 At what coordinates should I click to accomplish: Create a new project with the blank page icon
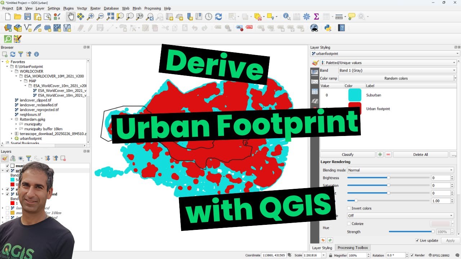coord(8,17)
